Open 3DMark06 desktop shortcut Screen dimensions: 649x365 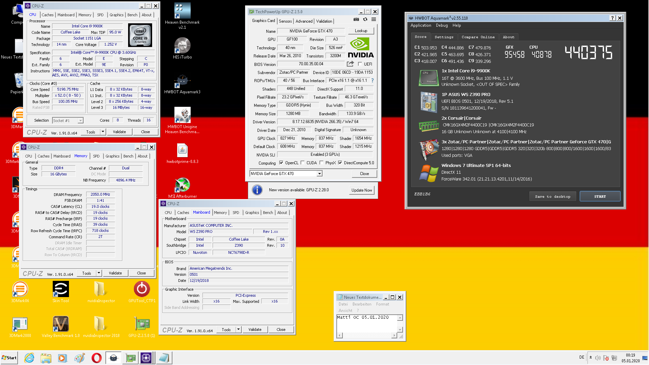20,292
